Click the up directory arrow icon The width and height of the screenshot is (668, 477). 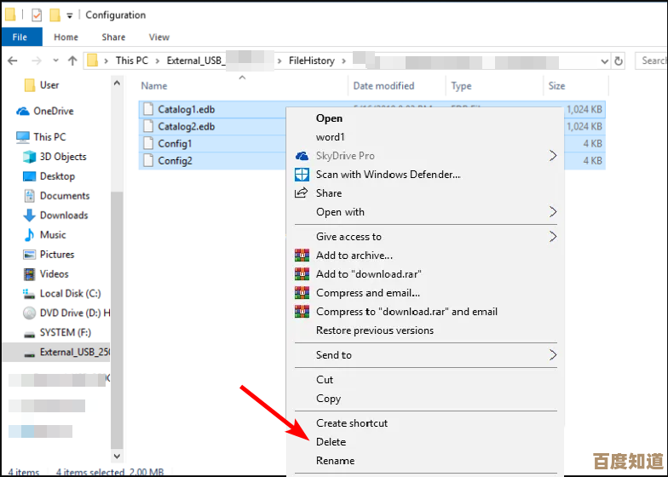[72, 60]
